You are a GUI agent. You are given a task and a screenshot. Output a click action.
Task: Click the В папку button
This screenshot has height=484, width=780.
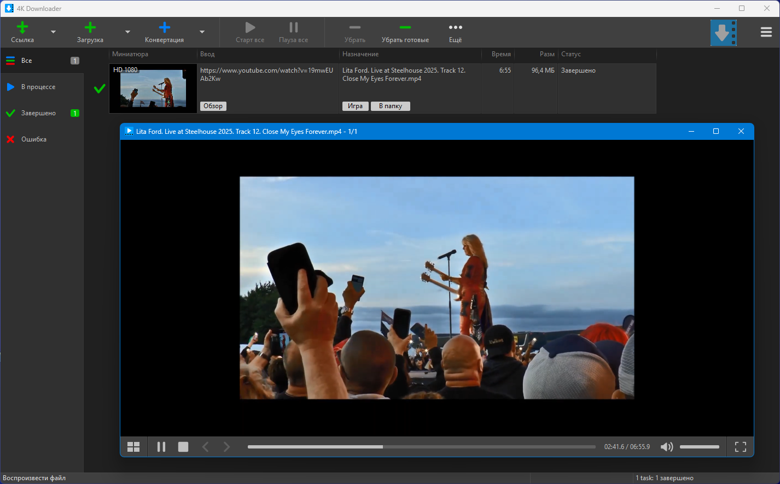(390, 106)
